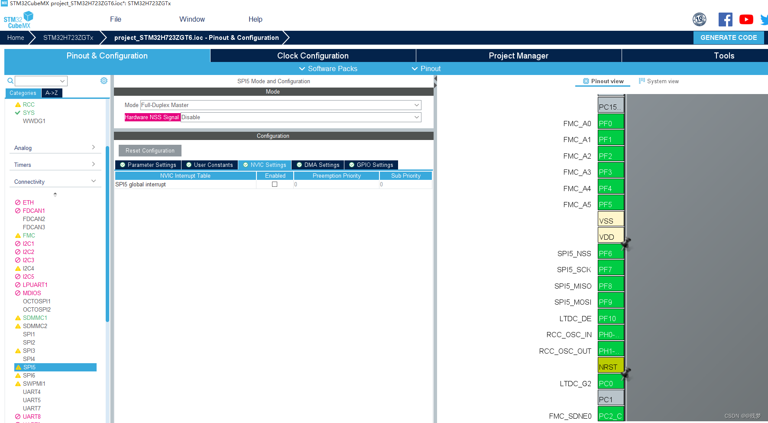This screenshot has height=423, width=768.
Task: Open the 10-year anniversary badge icon
Action: pos(700,20)
